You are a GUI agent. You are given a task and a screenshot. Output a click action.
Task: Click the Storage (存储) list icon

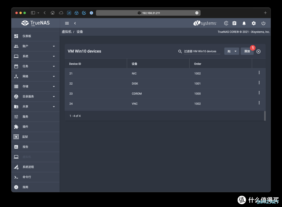tap(16, 86)
